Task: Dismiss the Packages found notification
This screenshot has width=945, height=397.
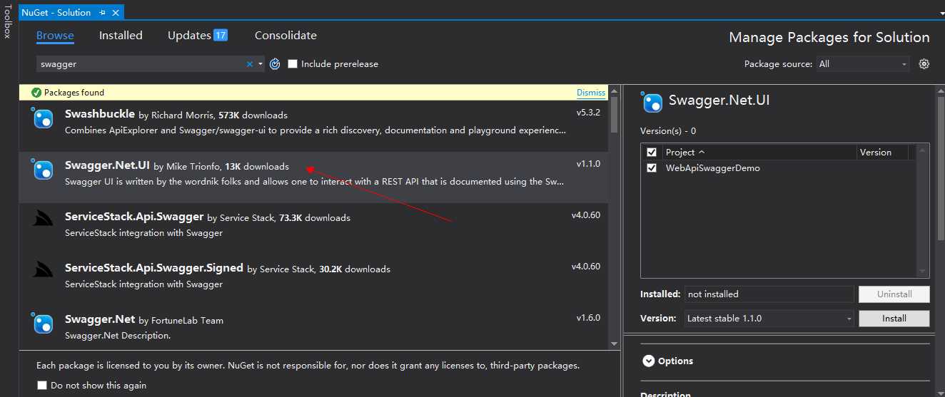Action: click(x=591, y=93)
